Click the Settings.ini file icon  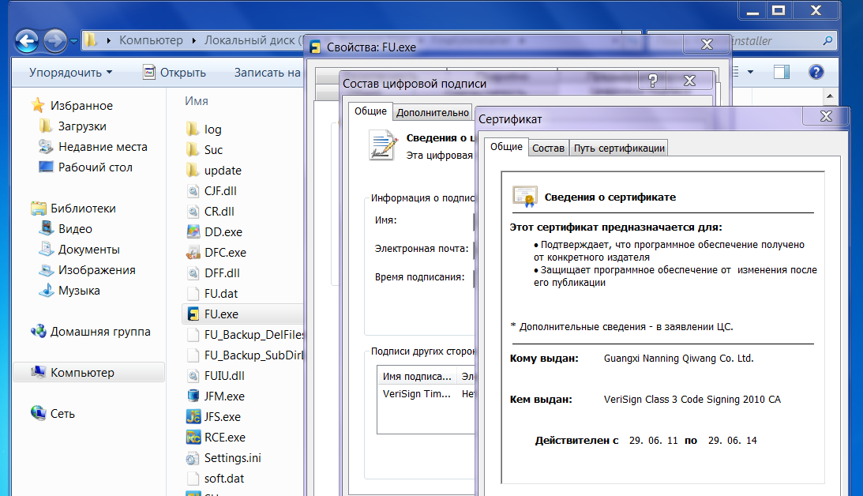point(193,457)
